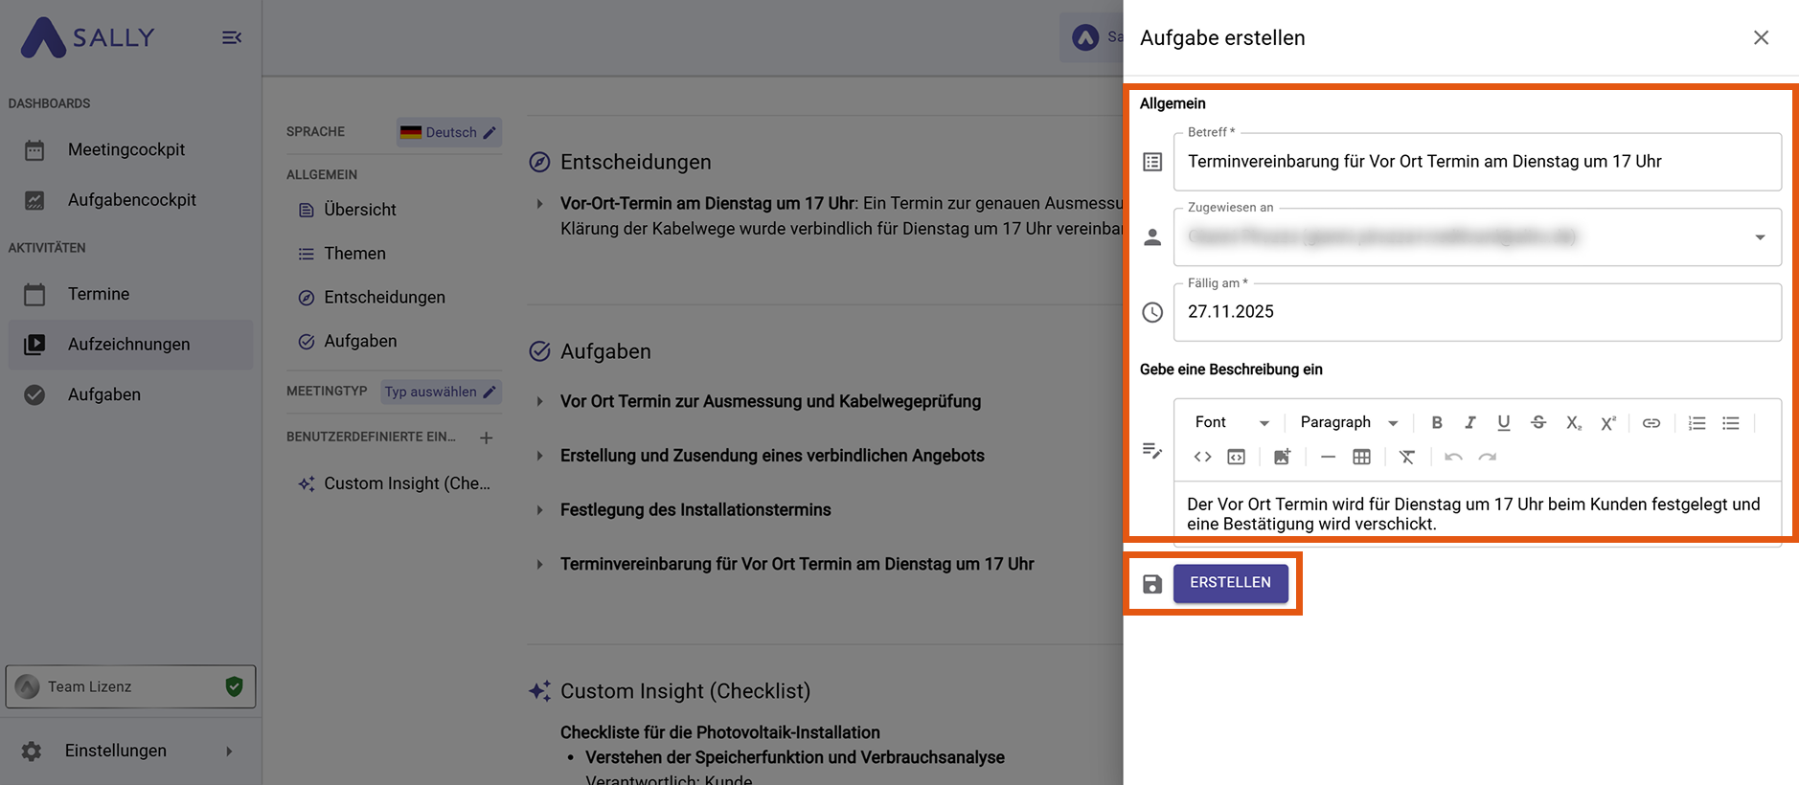This screenshot has height=785, width=1799.
Task: Toggle bold formatting in description editor
Action: tap(1436, 423)
